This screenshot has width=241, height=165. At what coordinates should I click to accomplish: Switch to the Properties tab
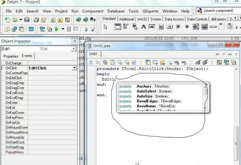(x=11, y=56)
